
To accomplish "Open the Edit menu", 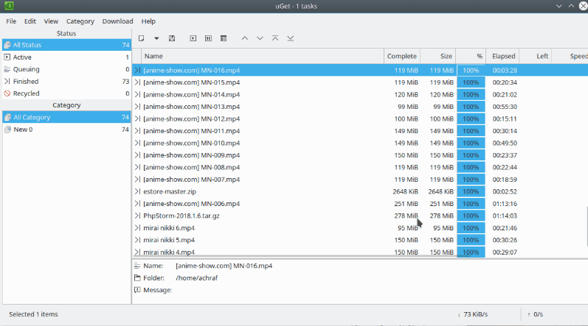I will [x=30, y=21].
